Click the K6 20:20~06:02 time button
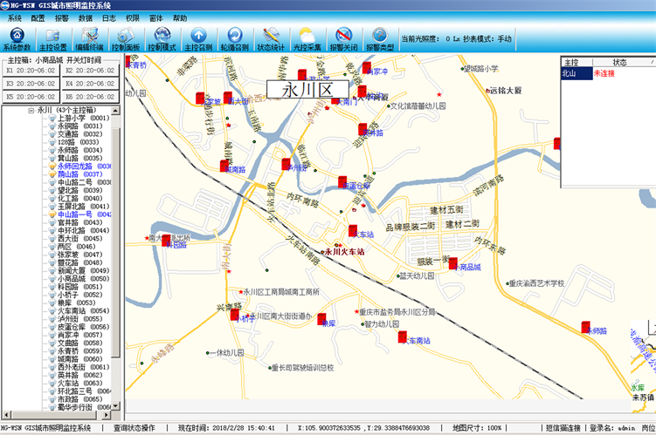The height and width of the screenshot is (435, 656). pos(89,97)
